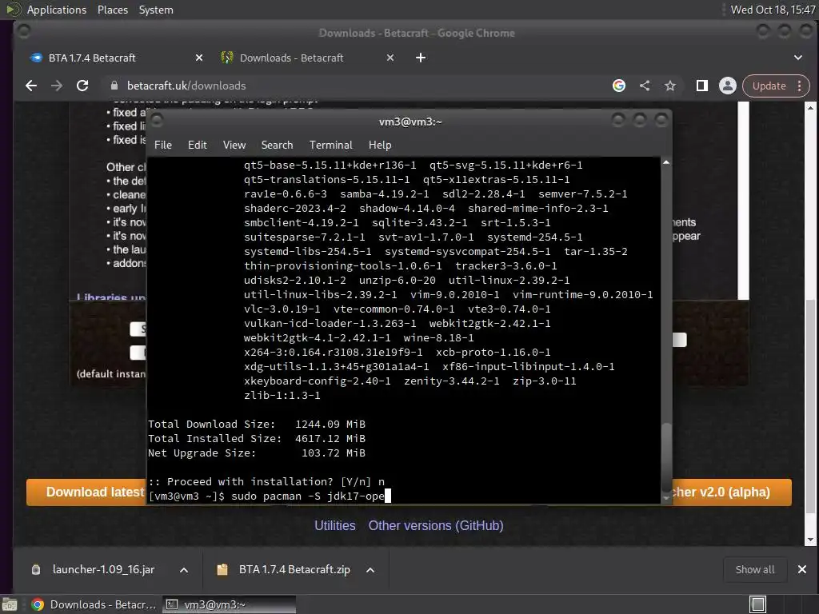Screen dimensions: 819x614
Task: Switch to vm3@vm3:~ taskbar entry
Action: click(229, 604)
